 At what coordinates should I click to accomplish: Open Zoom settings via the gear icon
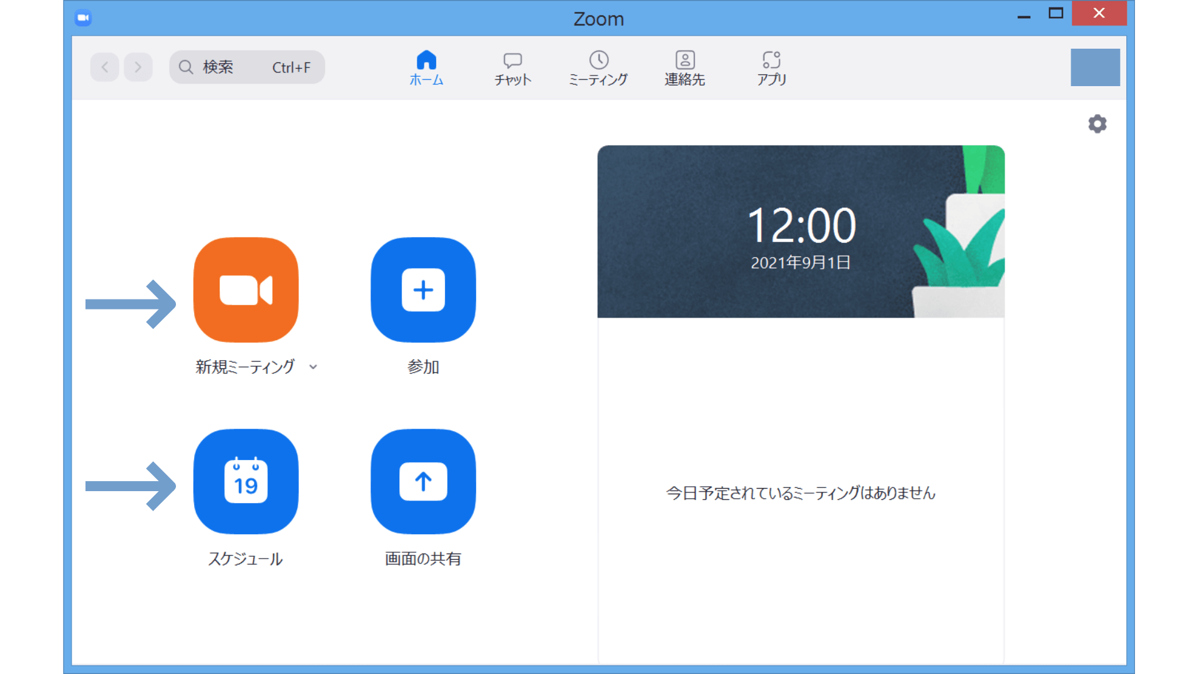(x=1098, y=124)
